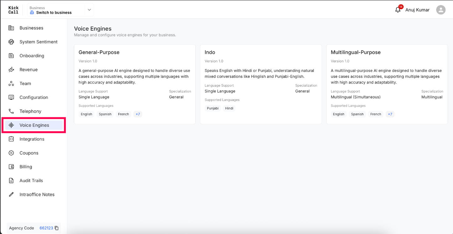Click Multilingual (Simultaneous) language support value
The height and width of the screenshot is (234, 453).
tap(356, 97)
